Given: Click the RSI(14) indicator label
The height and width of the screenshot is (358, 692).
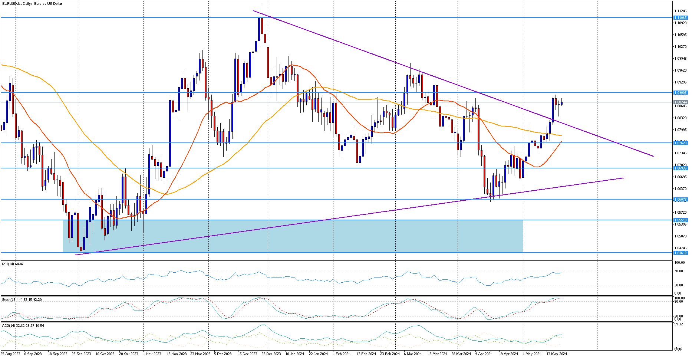Looking at the screenshot, I should coord(13,264).
